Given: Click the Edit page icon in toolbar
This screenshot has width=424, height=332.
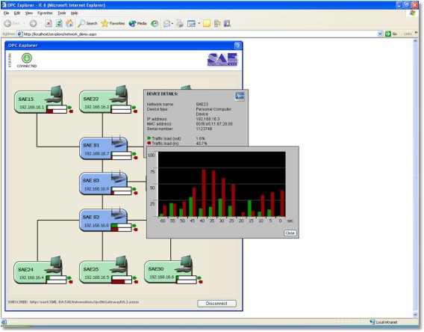Looking at the screenshot, I should [x=191, y=24].
